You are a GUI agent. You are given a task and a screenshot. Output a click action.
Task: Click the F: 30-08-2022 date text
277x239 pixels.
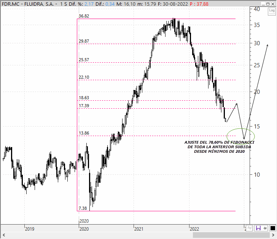[173, 4]
